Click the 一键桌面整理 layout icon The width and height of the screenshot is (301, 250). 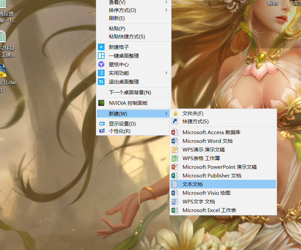click(101, 56)
